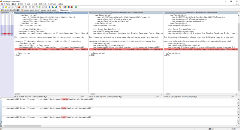
Task: Open the ヘルプ (Help) menu
Action: click(60, 4)
